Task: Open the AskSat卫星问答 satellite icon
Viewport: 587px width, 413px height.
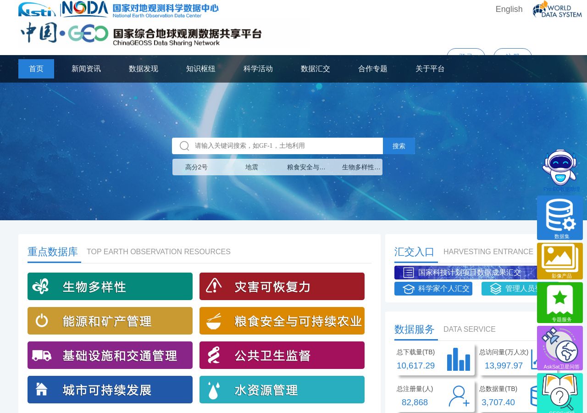Action: 560,348
